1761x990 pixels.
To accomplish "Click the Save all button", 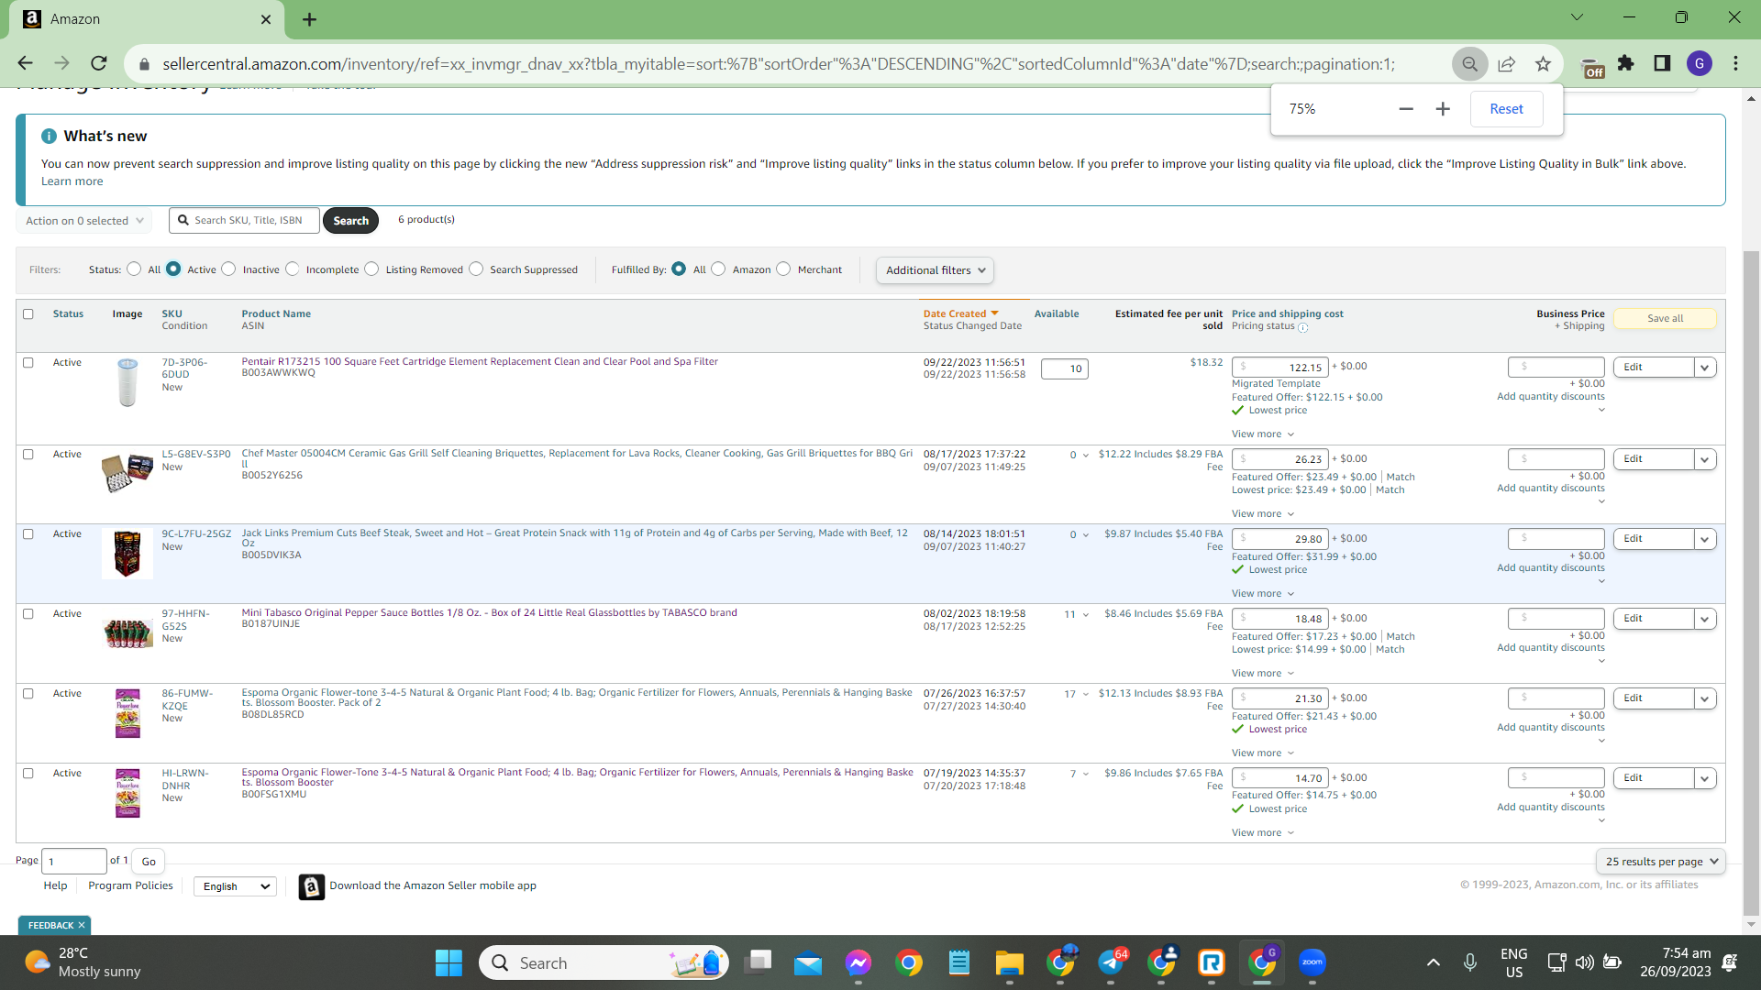I will click(1665, 319).
